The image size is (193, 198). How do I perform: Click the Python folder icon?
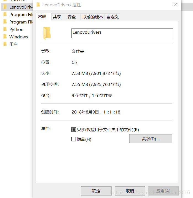pos(5,29)
